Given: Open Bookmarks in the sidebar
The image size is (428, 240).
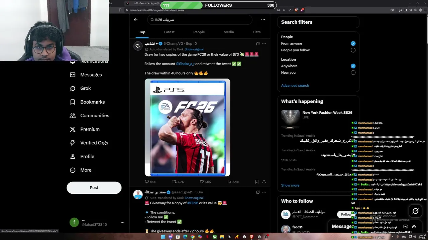Looking at the screenshot, I should point(87,102).
